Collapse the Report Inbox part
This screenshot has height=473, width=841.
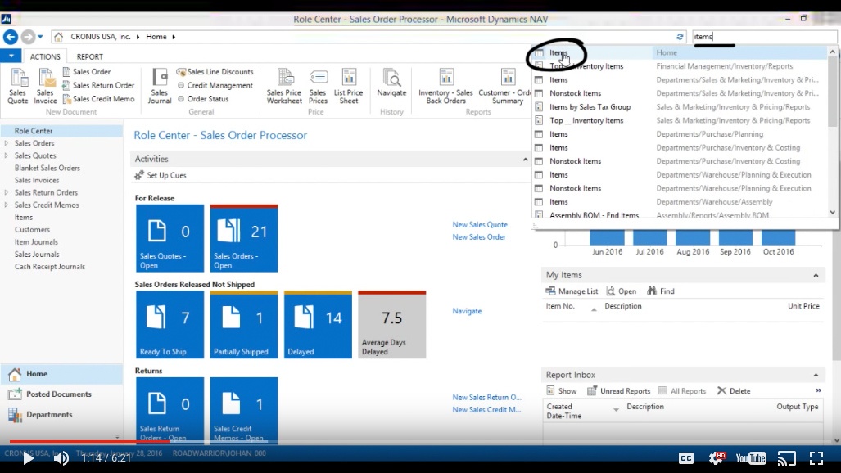[816, 375]
